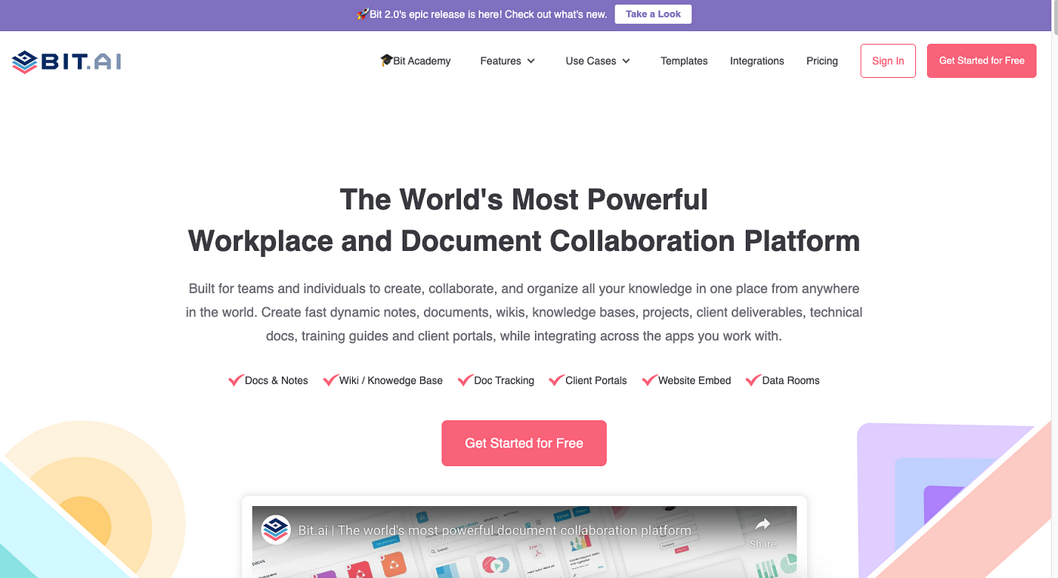
Task: Open the Bit.ai video title link
Action: 494,530
